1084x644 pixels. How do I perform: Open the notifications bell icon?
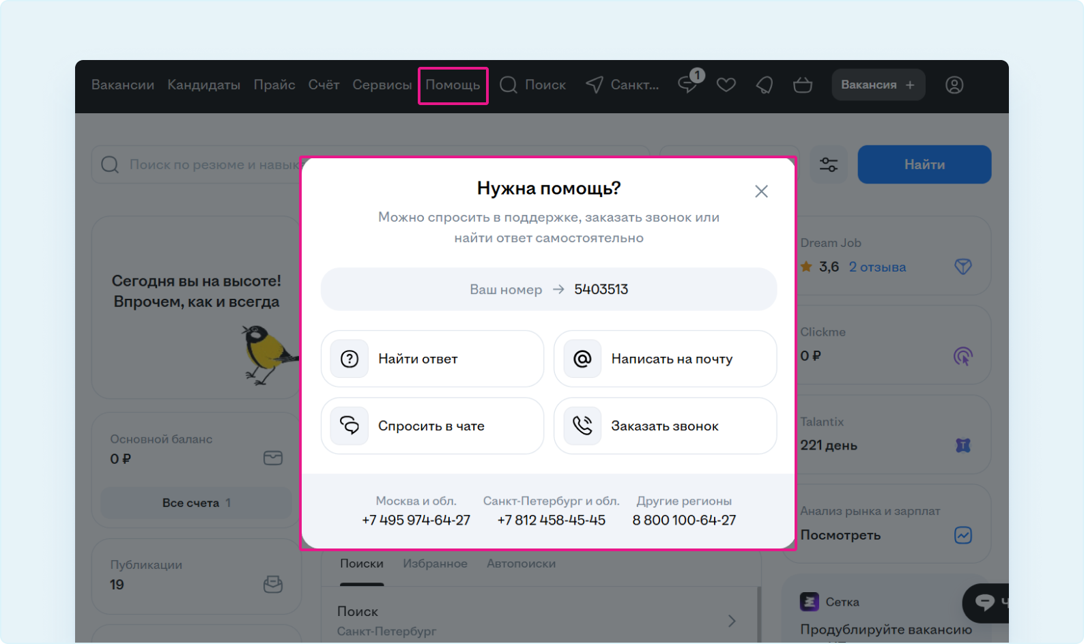tap(765, 85)
